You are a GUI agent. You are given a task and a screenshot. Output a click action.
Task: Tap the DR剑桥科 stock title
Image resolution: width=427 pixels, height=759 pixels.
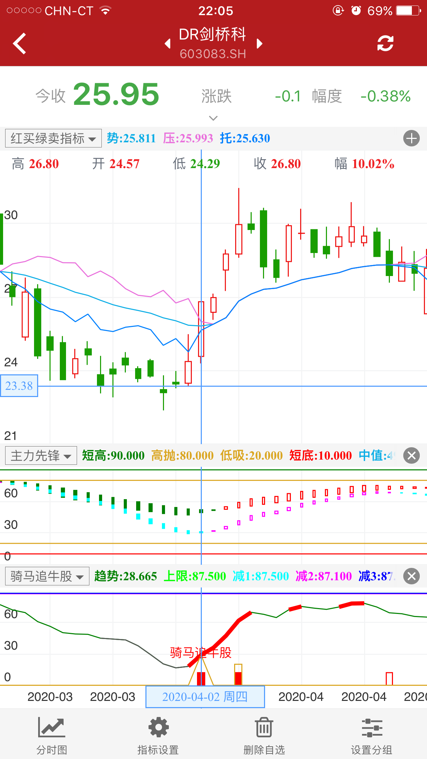212,35
